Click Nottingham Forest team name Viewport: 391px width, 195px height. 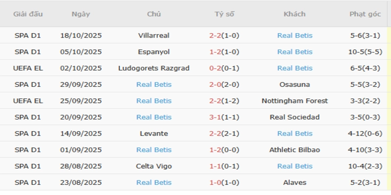coord(295,101)
